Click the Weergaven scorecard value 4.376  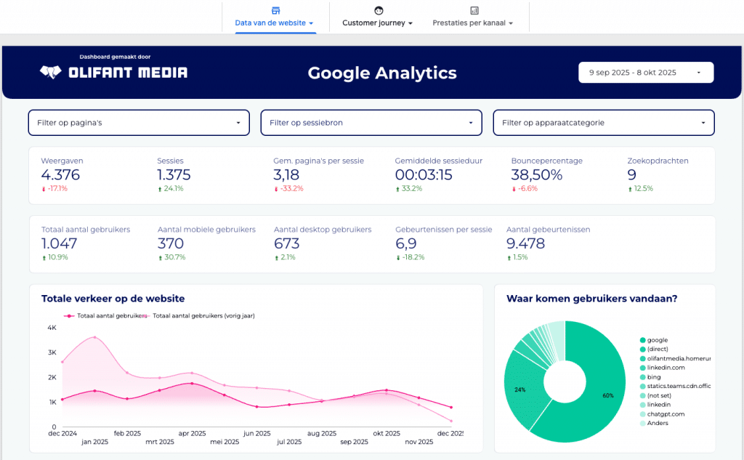60,174
